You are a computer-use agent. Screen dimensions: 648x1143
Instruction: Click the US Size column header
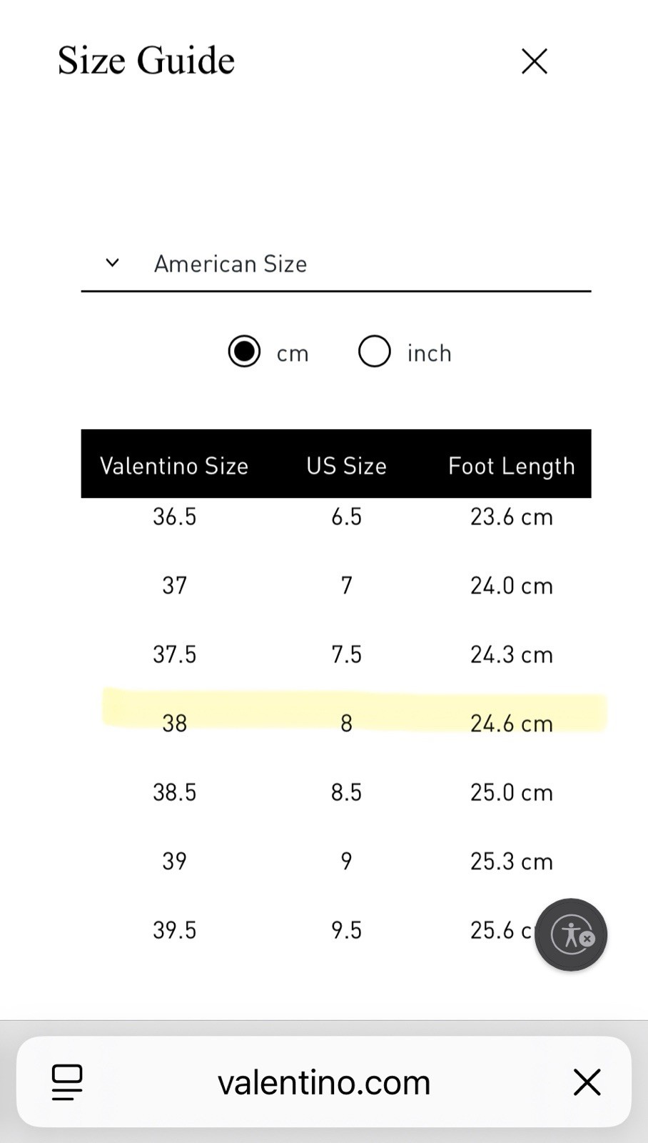pos(346,466)
